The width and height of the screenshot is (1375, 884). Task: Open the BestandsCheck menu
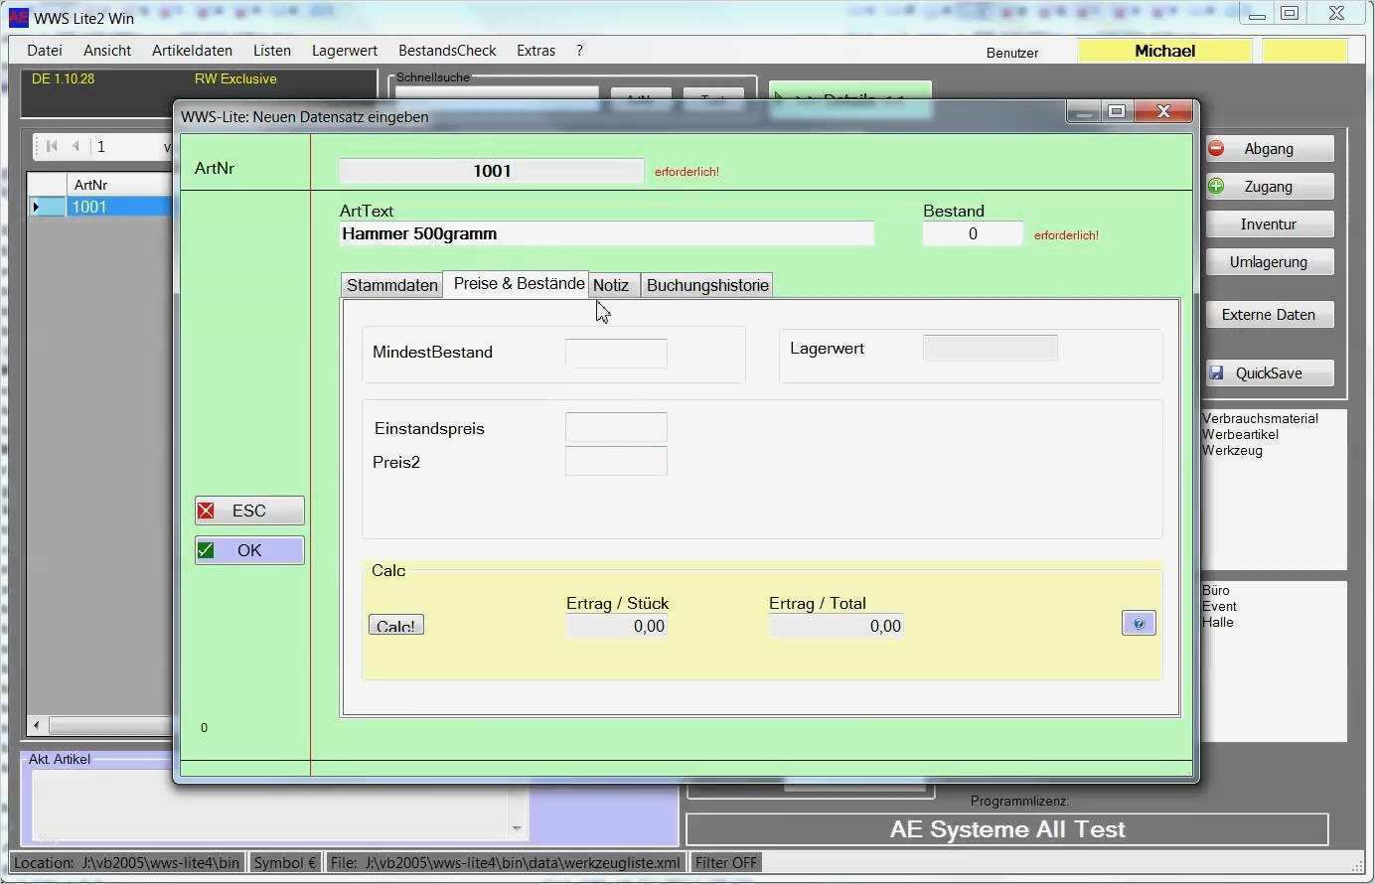click(447, 51)
